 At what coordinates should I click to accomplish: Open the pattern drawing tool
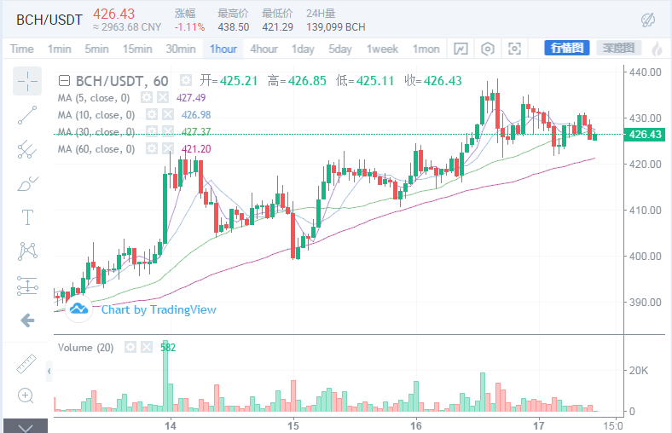pyautogui.click(x=27, y=251)
